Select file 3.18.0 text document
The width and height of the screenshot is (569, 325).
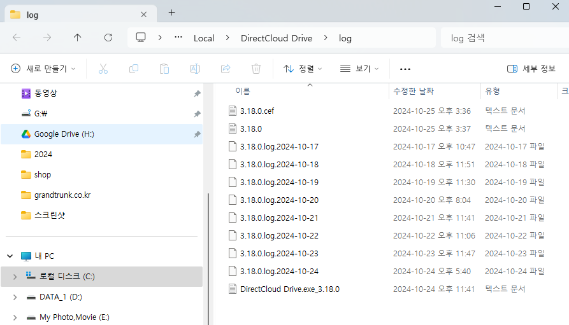point(251,128)
